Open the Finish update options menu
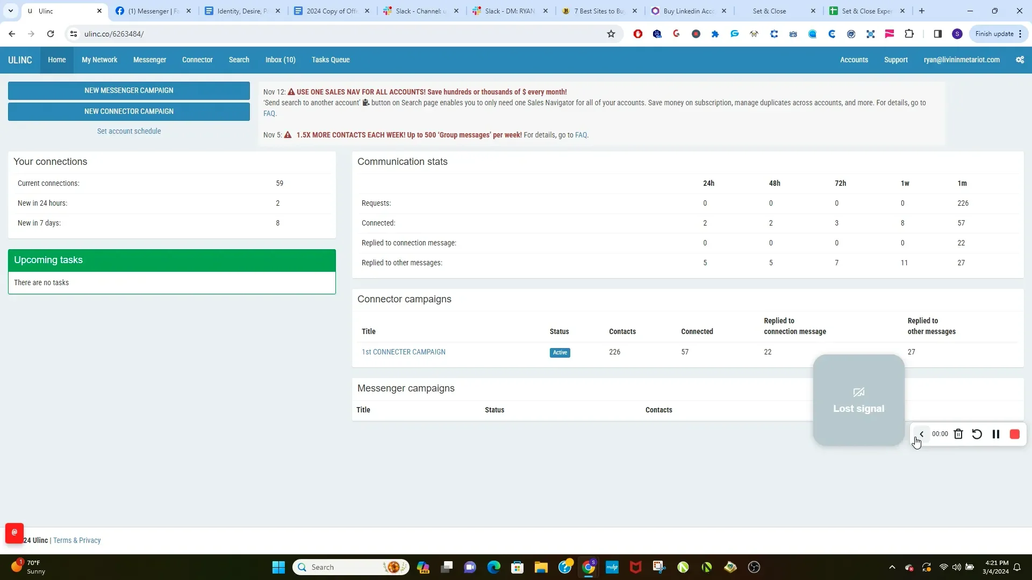1032x580 pixels. [x=1021, y=34]
